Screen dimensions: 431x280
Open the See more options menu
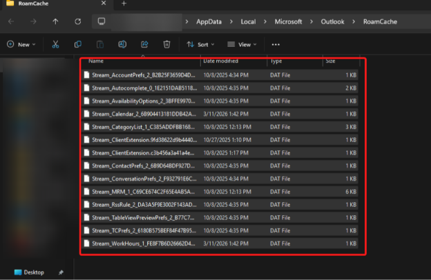(x=276, y=44)
